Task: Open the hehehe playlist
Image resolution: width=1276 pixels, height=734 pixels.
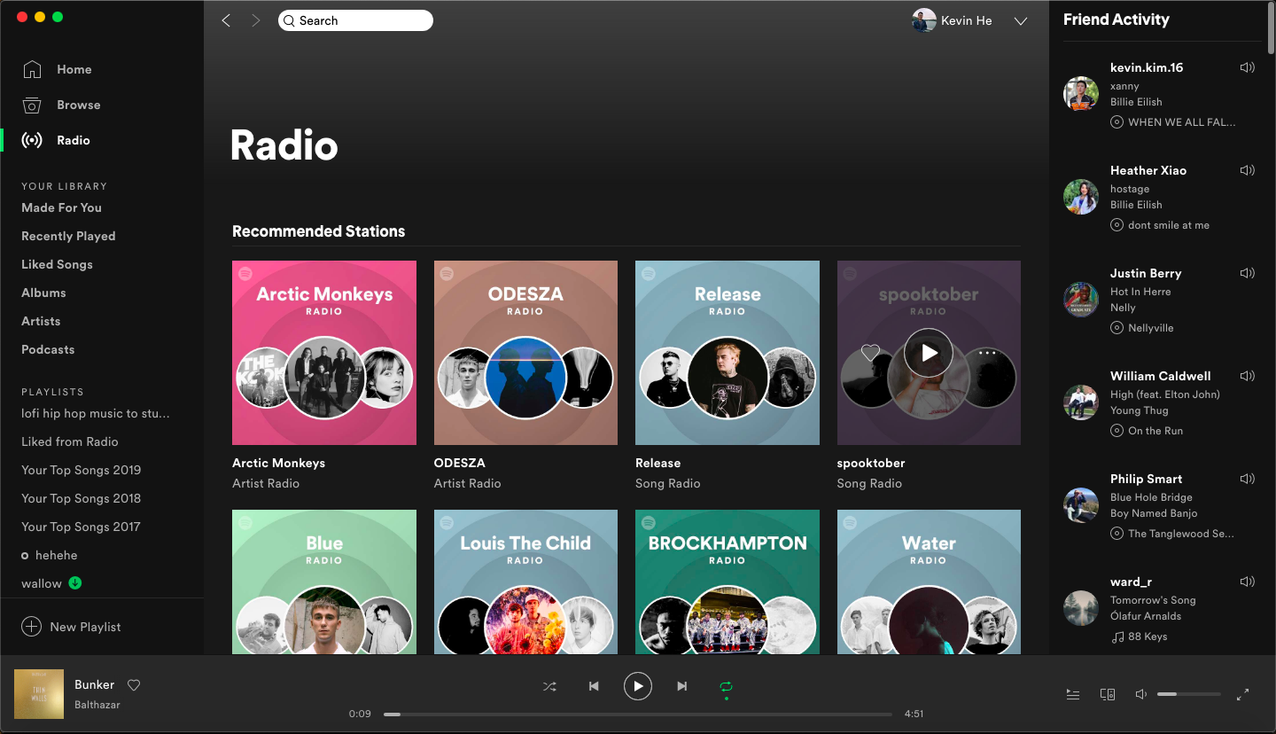Action: tap(57, 555)
